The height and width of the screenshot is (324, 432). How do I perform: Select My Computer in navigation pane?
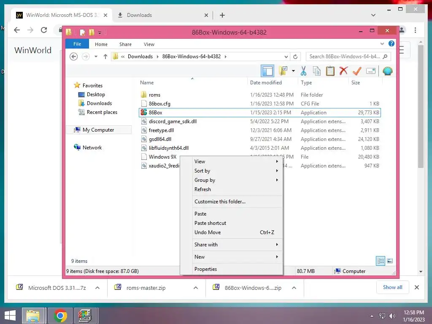coord(98,130)
